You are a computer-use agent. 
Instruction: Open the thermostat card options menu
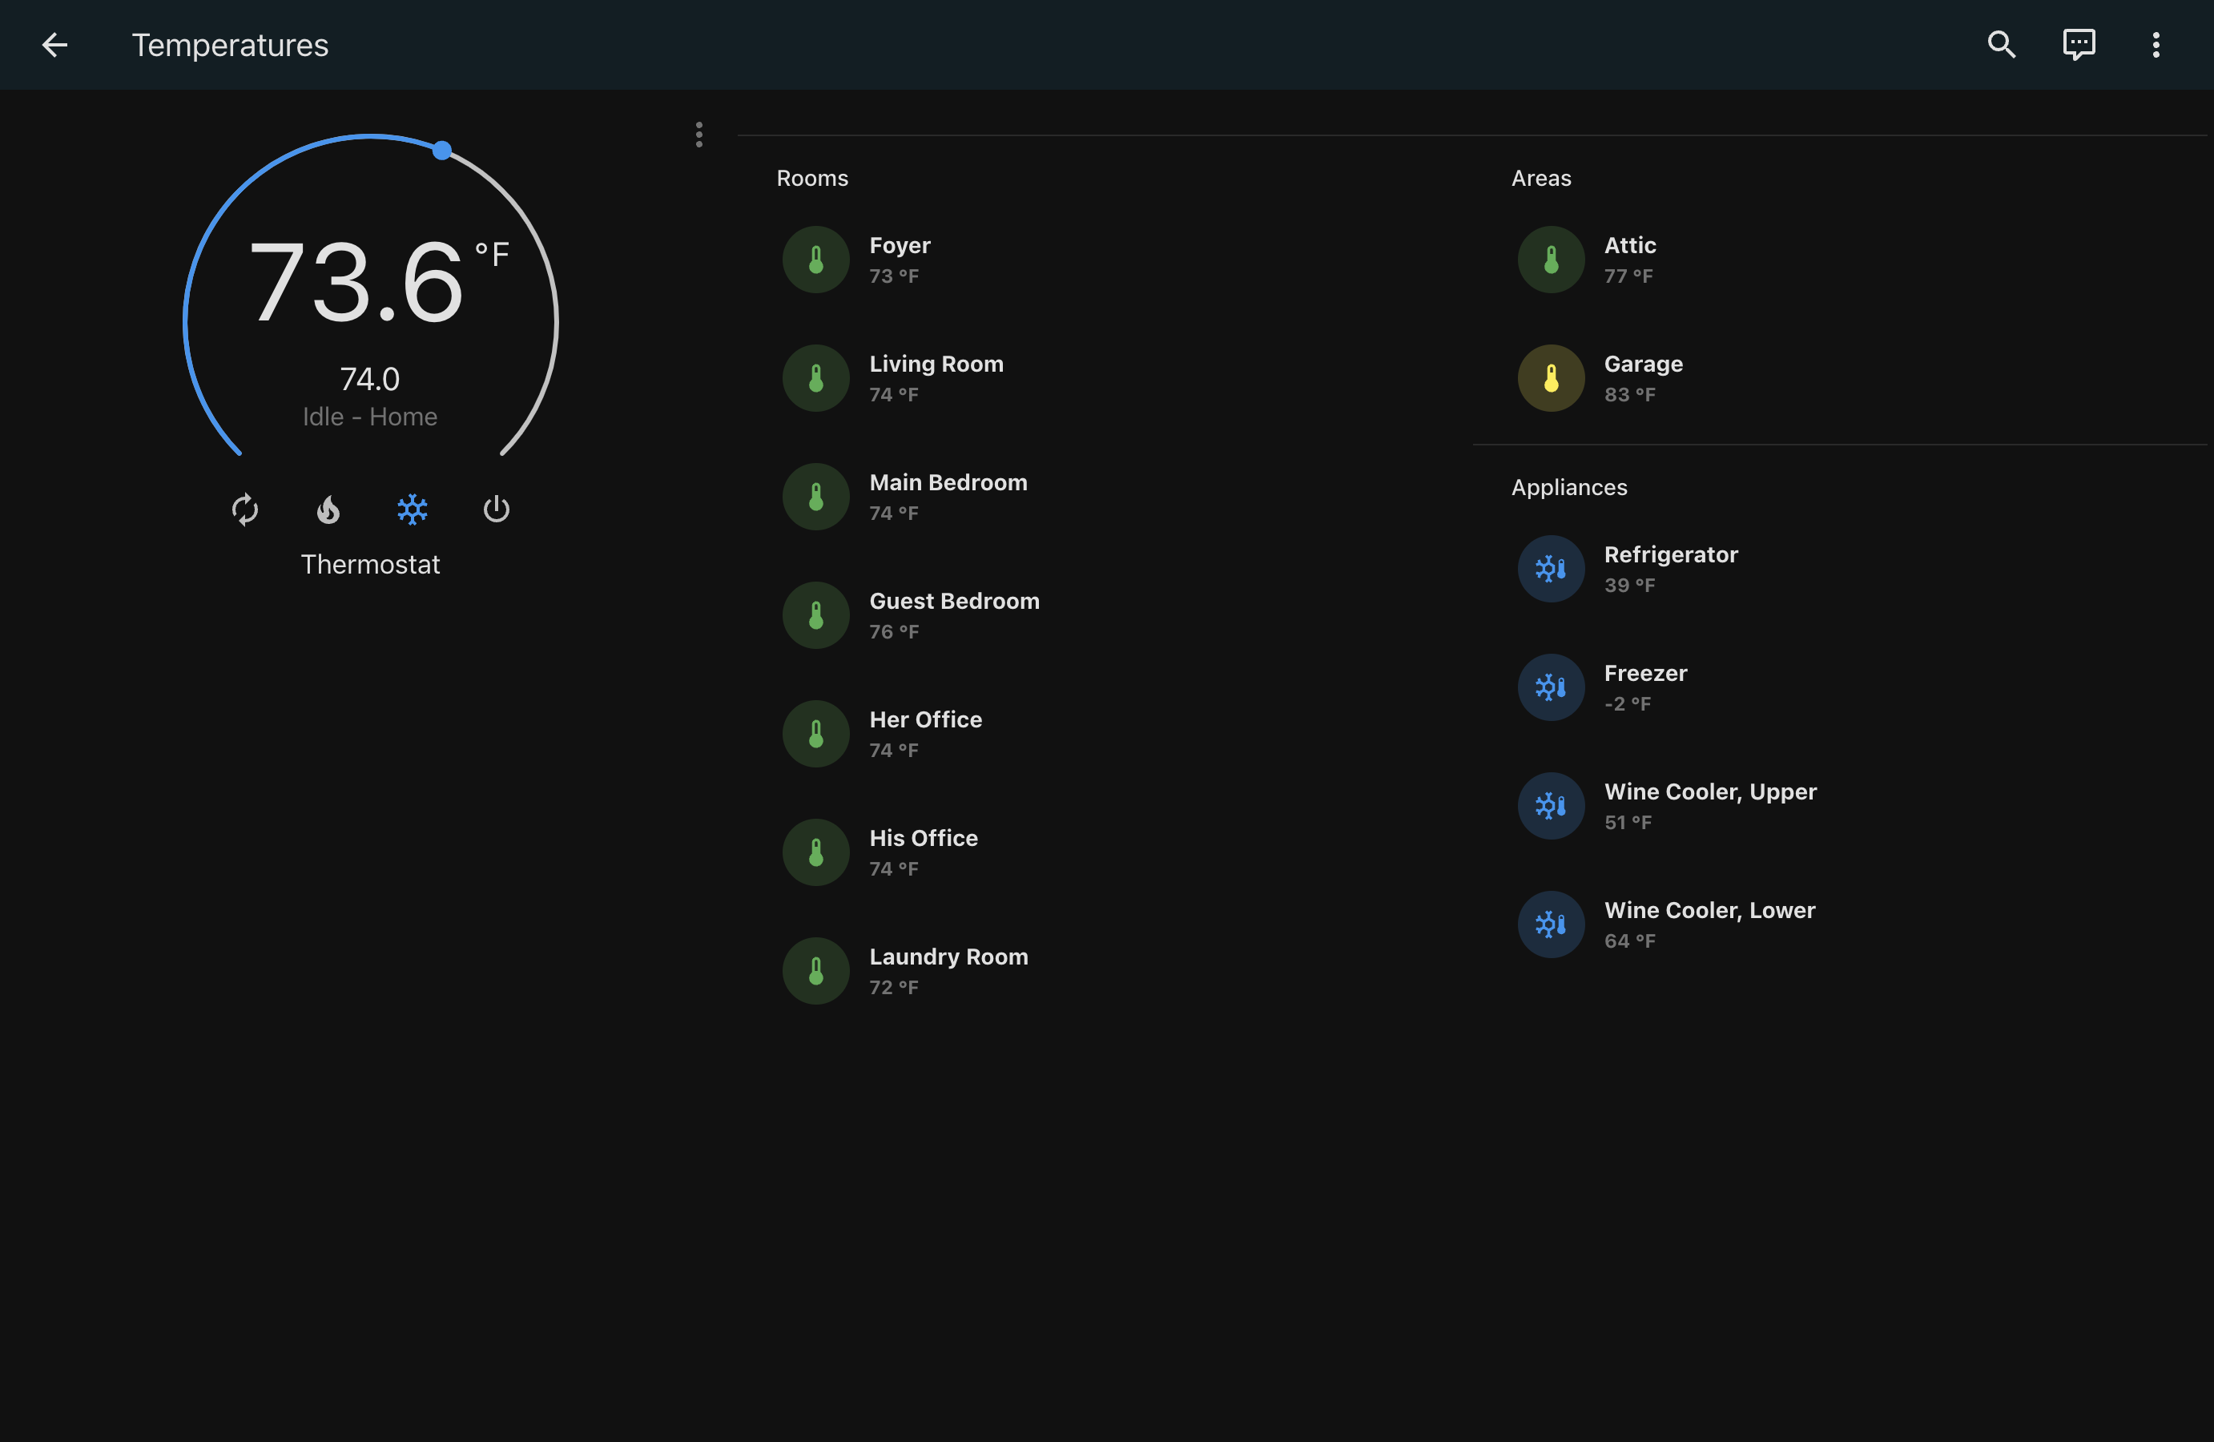698,135
